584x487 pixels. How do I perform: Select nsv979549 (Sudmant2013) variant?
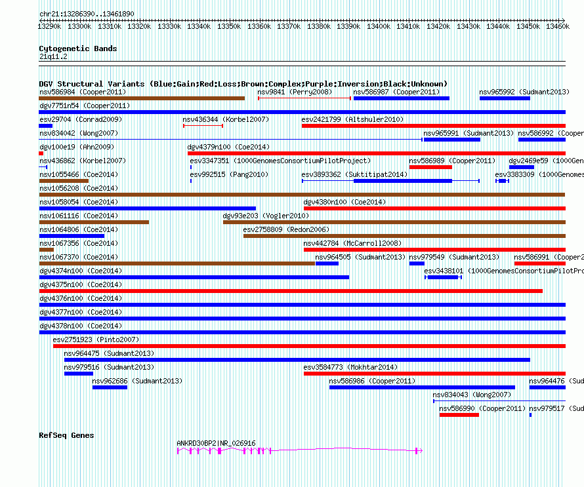coord(417,263)
